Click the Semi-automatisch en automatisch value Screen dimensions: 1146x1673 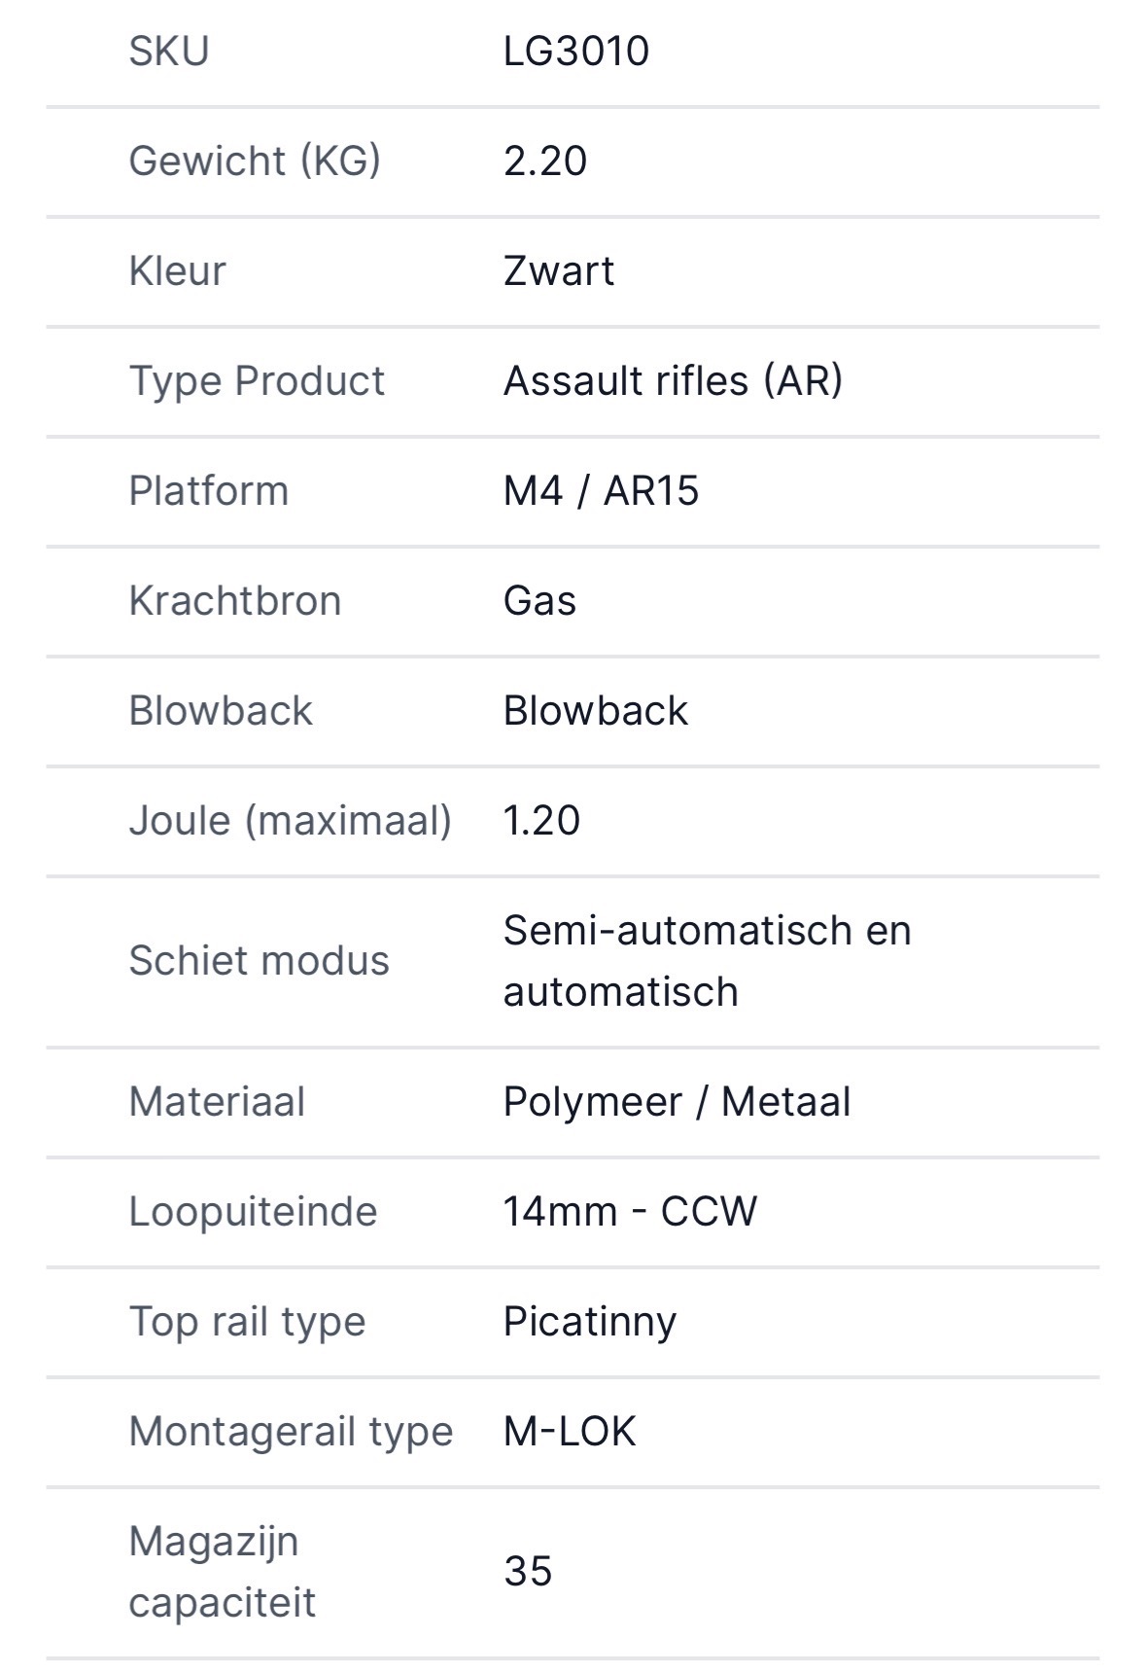click(x=707, y=961)
